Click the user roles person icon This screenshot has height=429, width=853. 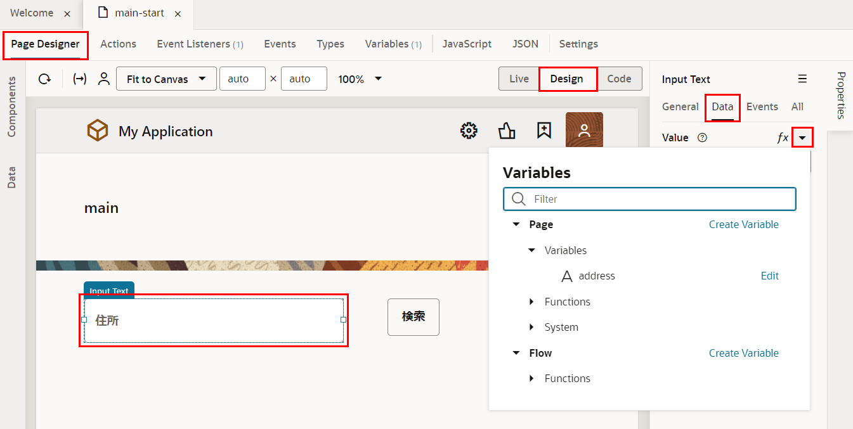pos(104,79)
